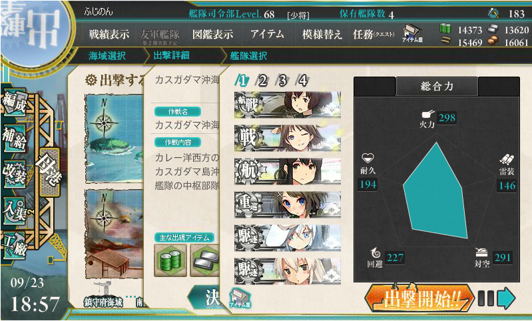Screen dimensions: 532x321
Task: Open the アイテム屋 shop icon in top bar
Action: [x=412, y=33]
